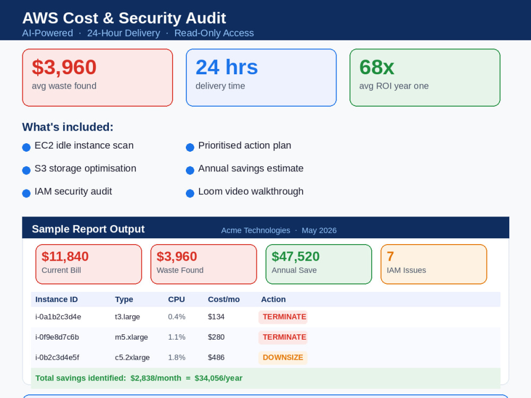
Task: Click 'IAM security audit' text
Action: pyautogui.click(x=73, y=192)
